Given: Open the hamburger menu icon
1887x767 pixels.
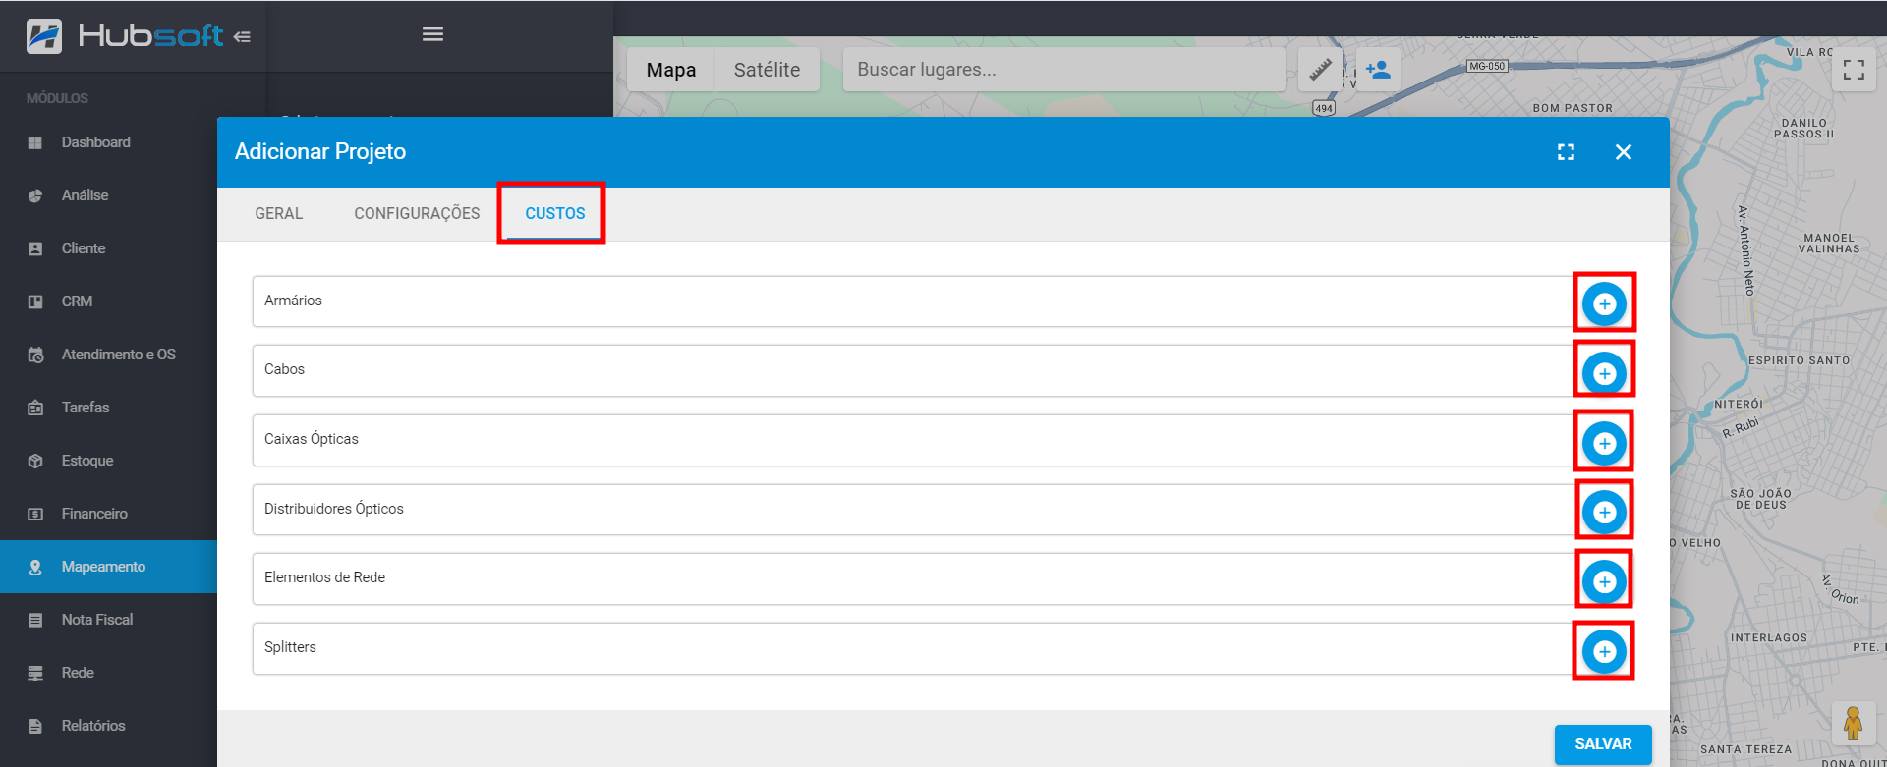Looking at the screenshot, I should (x=432, y=34).
